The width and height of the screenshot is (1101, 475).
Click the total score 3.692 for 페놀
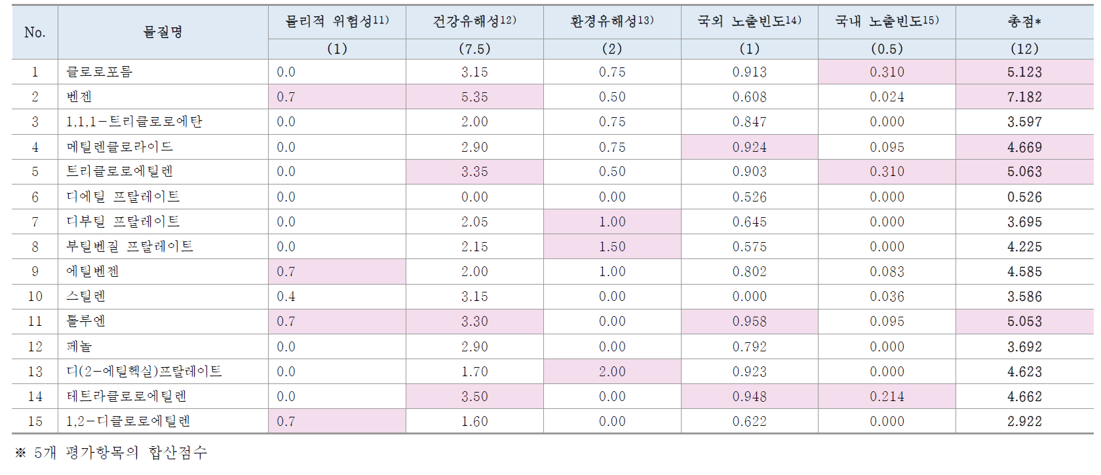(1024, 347)
